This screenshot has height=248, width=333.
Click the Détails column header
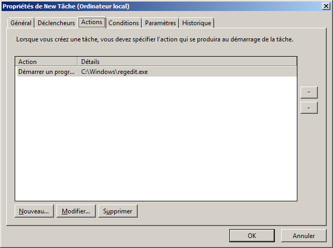187,62
